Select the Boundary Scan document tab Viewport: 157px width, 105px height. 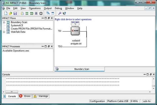(x=80, y=69)
